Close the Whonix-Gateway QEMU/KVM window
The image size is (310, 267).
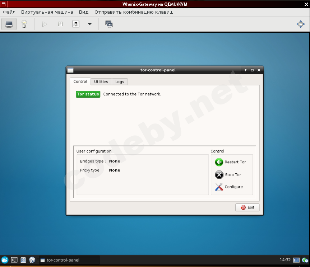[x=306, y=4]
